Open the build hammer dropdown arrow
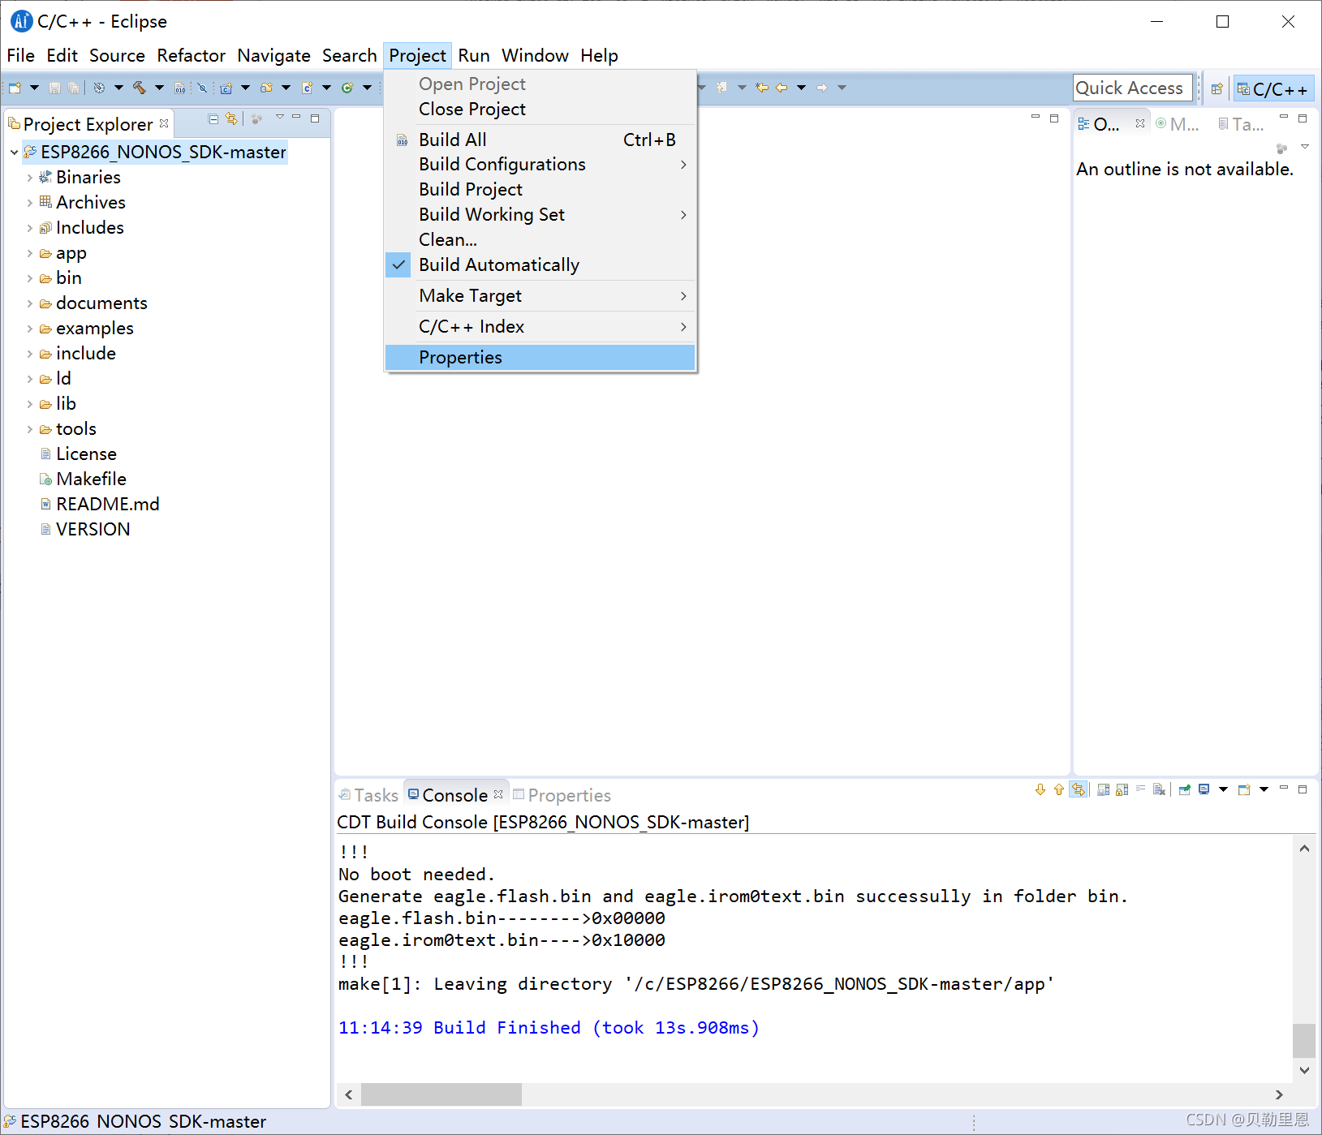This screenshot has width=1322, height=1135. coord(159,88)
